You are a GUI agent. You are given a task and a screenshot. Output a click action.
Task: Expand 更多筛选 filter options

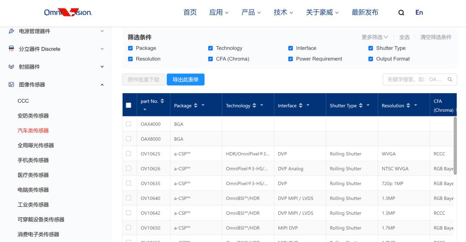point(375,37)
